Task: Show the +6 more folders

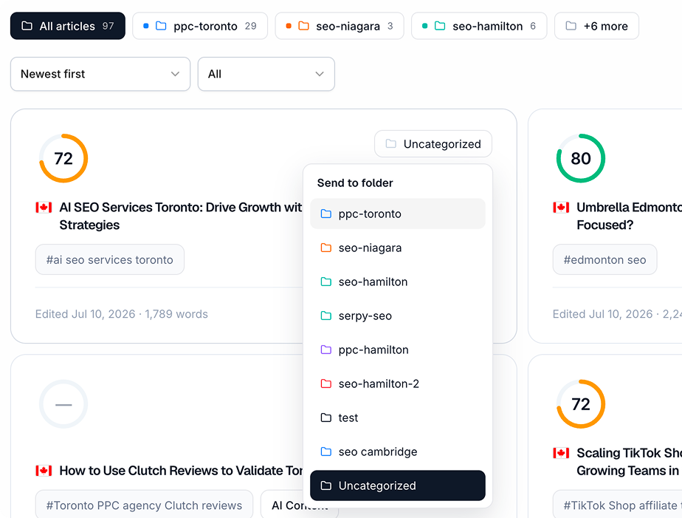Action: [596, 26]
